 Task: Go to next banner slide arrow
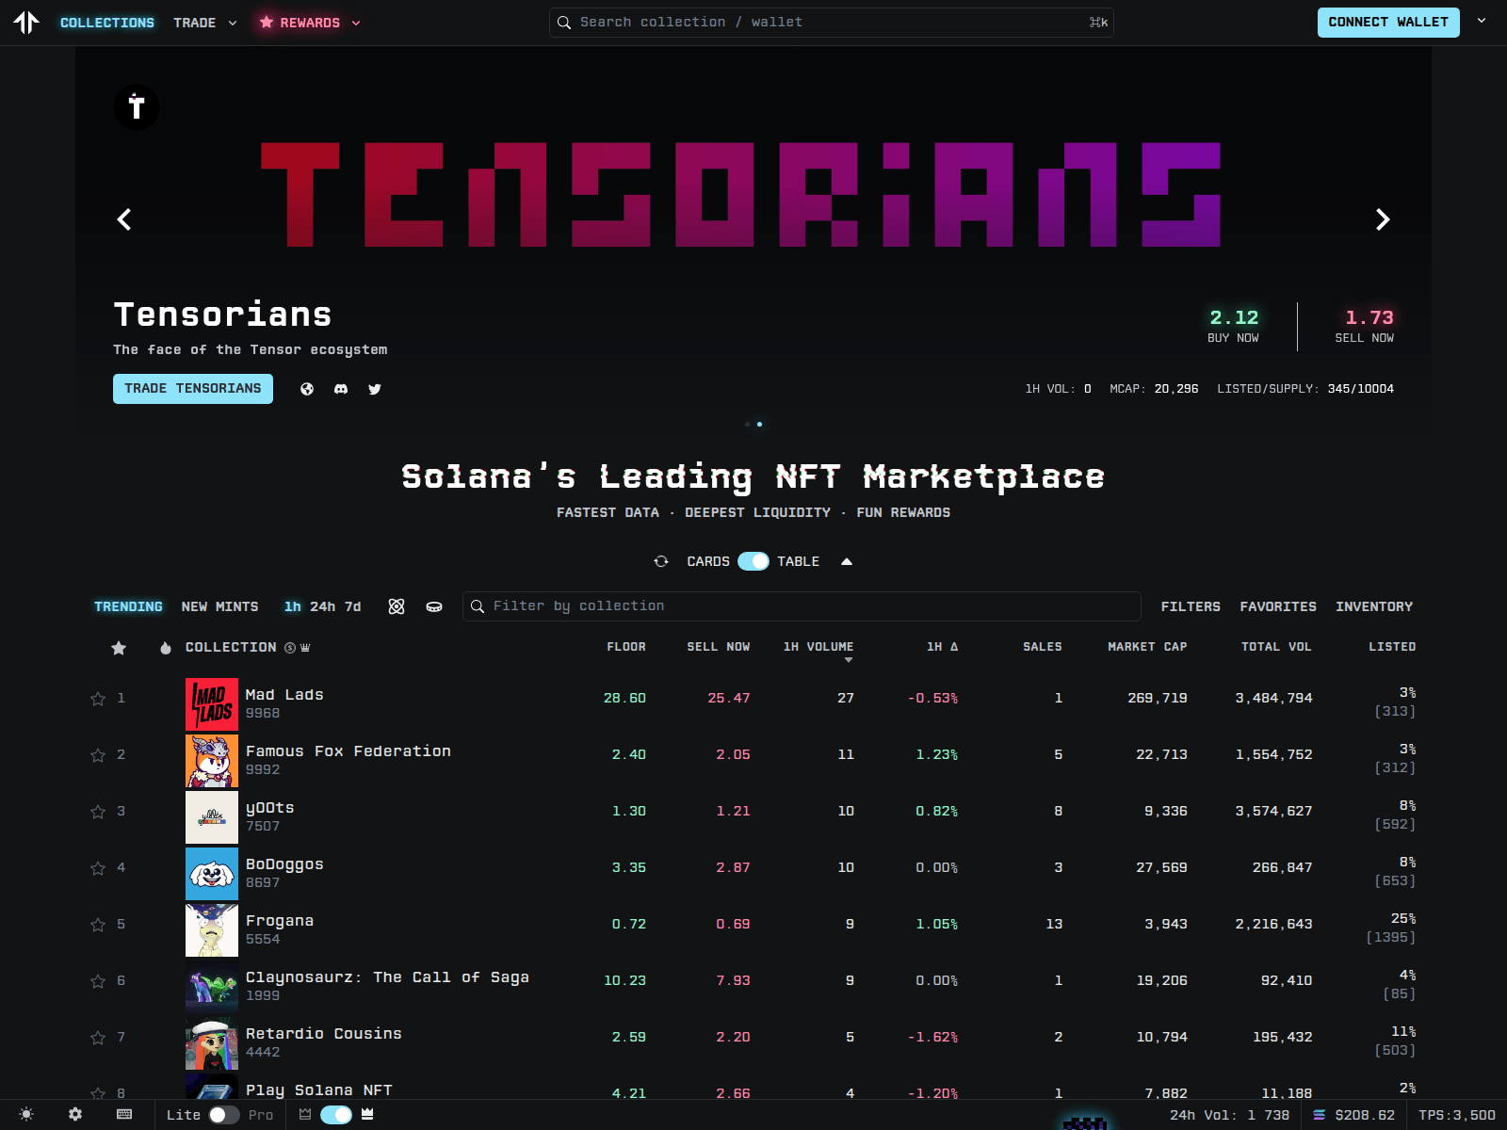tap(1383, 219)
